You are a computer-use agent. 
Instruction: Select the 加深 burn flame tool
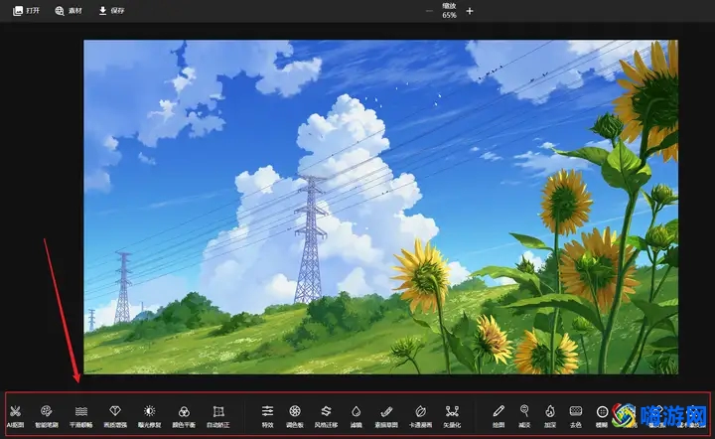point(550,416)
